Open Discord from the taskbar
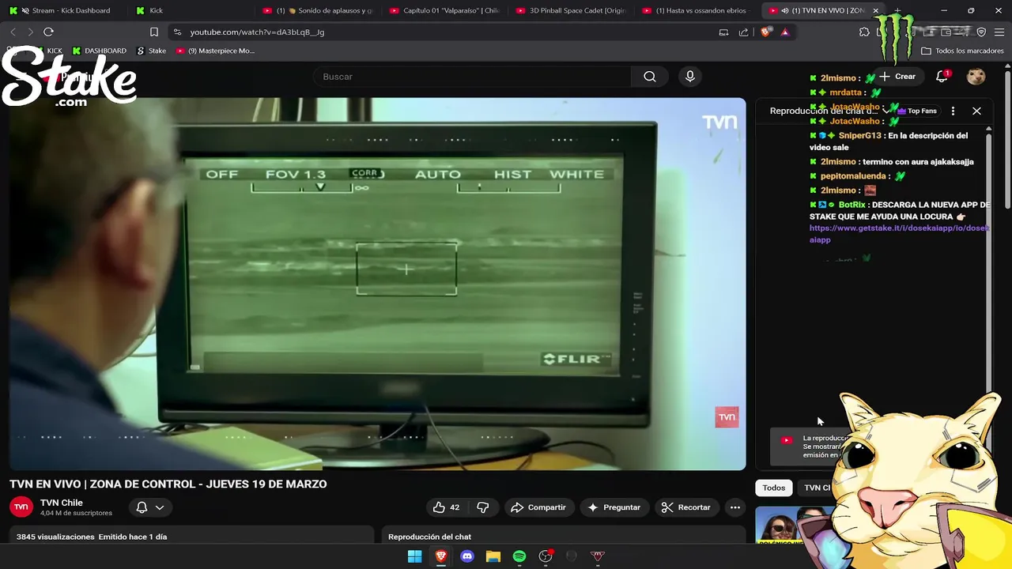The width and height of the screenshot is (1012, 569). [466, 556]
